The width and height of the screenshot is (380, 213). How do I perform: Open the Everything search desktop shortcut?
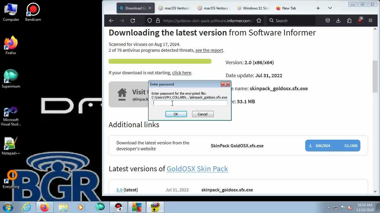[x=11, y=180]
